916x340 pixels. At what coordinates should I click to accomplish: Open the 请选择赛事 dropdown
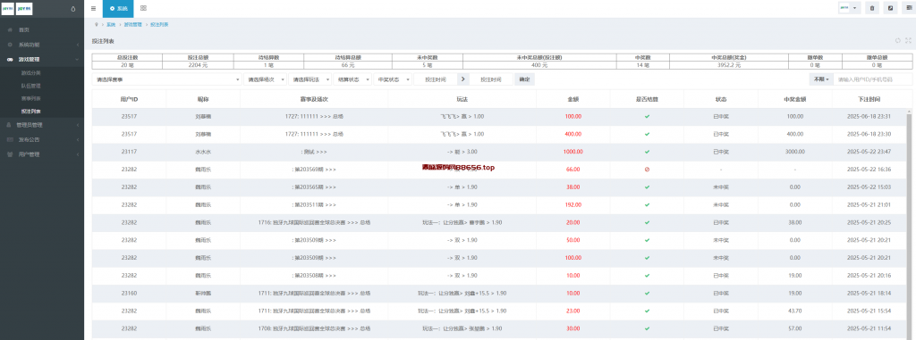(x=166, y=79)
